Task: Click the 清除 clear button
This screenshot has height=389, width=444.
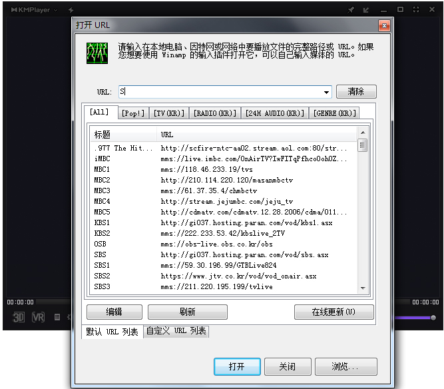Action: point(356,91)
